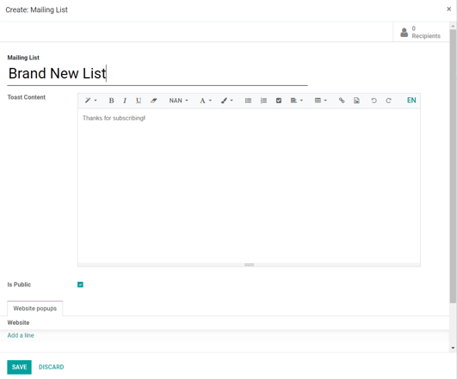Toggle bold formatting
The height and width of the screenshot is (379, 457).
coord(111,101)
